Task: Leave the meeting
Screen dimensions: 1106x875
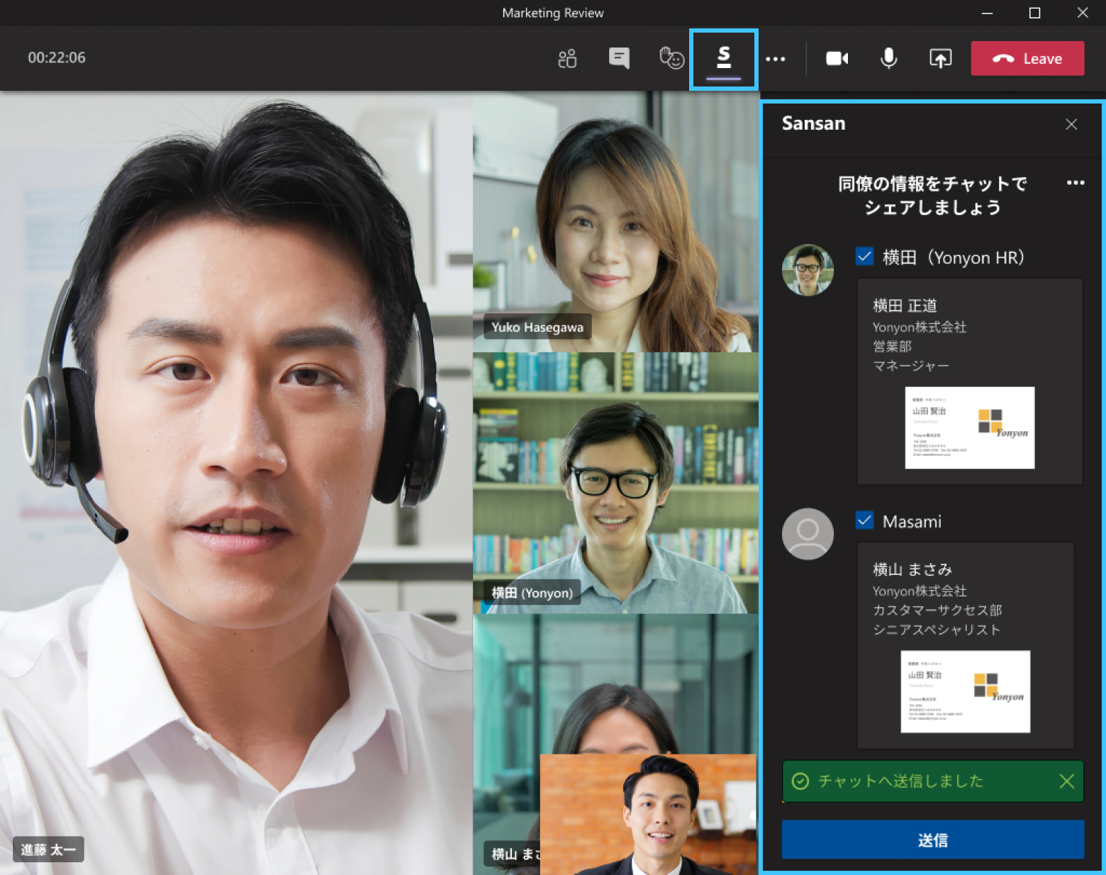Action: [x=1027, y=58]
